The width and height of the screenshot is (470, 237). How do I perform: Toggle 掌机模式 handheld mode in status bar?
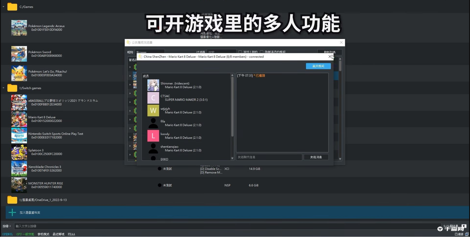[x=43, y=234]
